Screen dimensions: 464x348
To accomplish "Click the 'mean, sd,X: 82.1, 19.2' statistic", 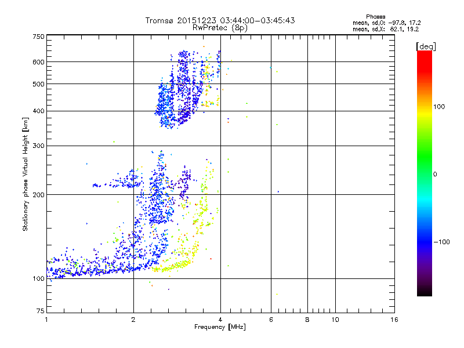I will [x=386, y=29].
